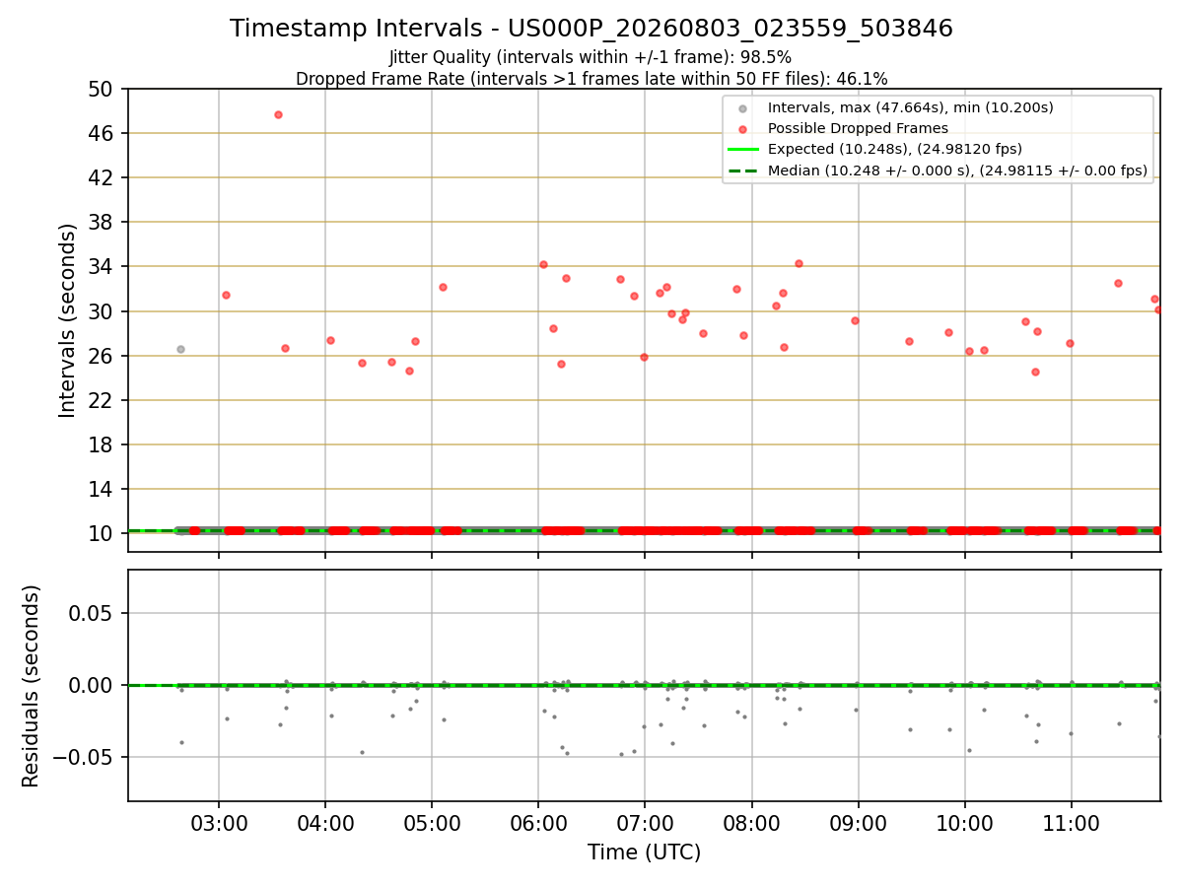
Task: Click the plot title Timestamp Intervals
Action: pyautogui.click(x=591, y=29)
